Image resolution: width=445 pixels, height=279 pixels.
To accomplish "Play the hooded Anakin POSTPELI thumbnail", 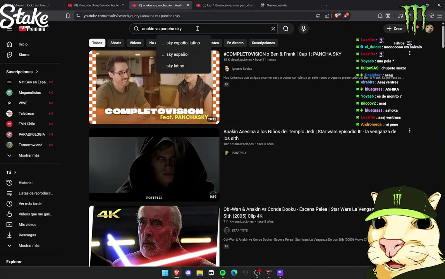I will 154,165.
